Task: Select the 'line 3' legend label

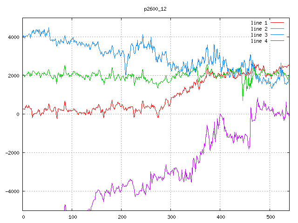Action: (259, 35)
